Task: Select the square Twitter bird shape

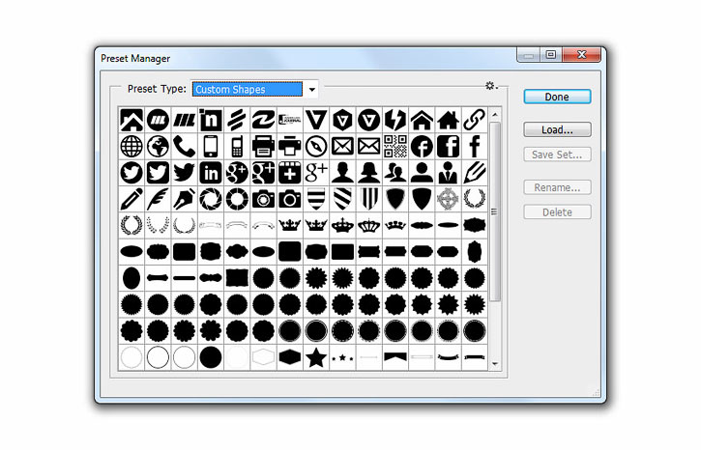Action: click(x=158, y=173)
